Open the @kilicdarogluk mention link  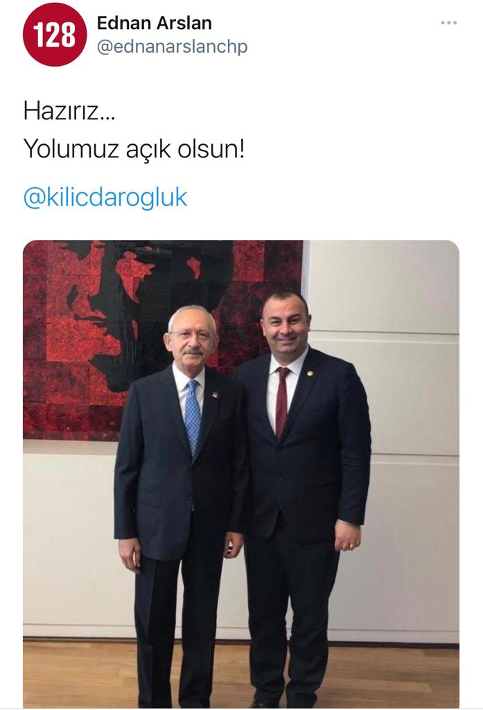105,198
